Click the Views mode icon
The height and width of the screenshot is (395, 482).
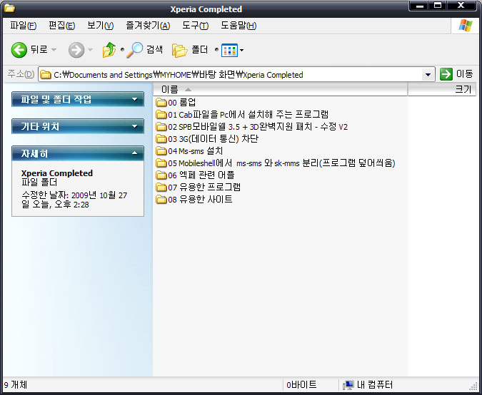pos(229,50)
